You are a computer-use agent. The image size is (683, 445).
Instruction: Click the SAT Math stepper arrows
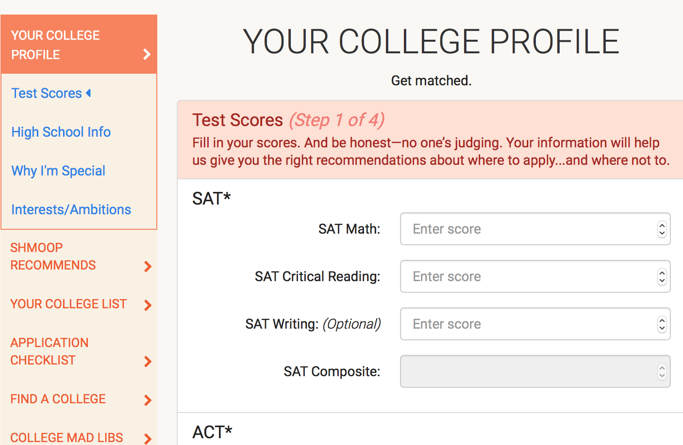click(x=662, y=229)
